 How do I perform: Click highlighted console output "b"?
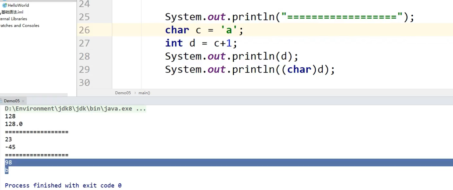(6, 170)
